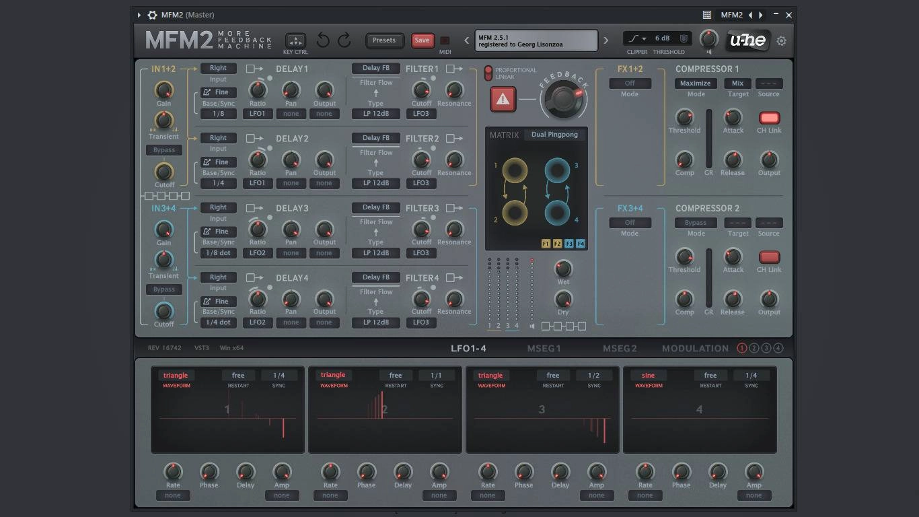Open Compressor 1 Maximize mode selector
This screenshot has height=517, width=919.
(x=696, y=83)
